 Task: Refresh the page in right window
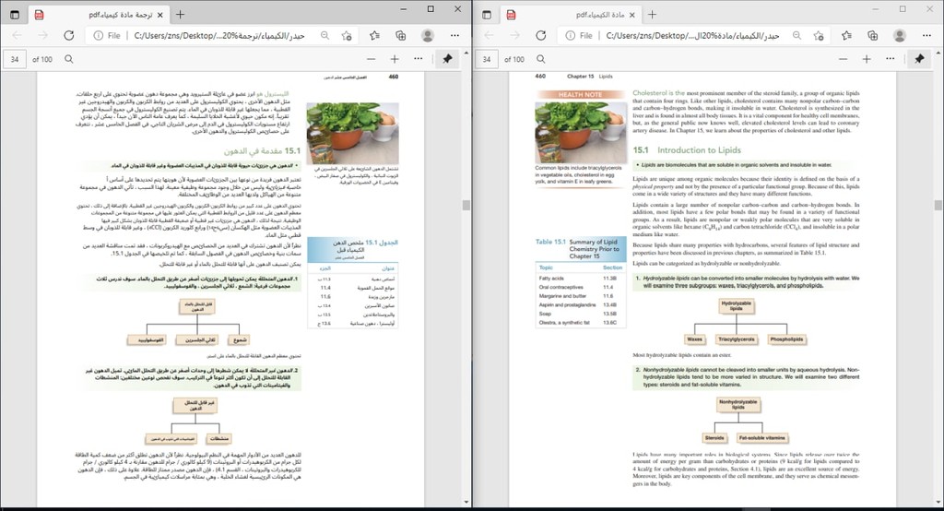tap(541, 36)
